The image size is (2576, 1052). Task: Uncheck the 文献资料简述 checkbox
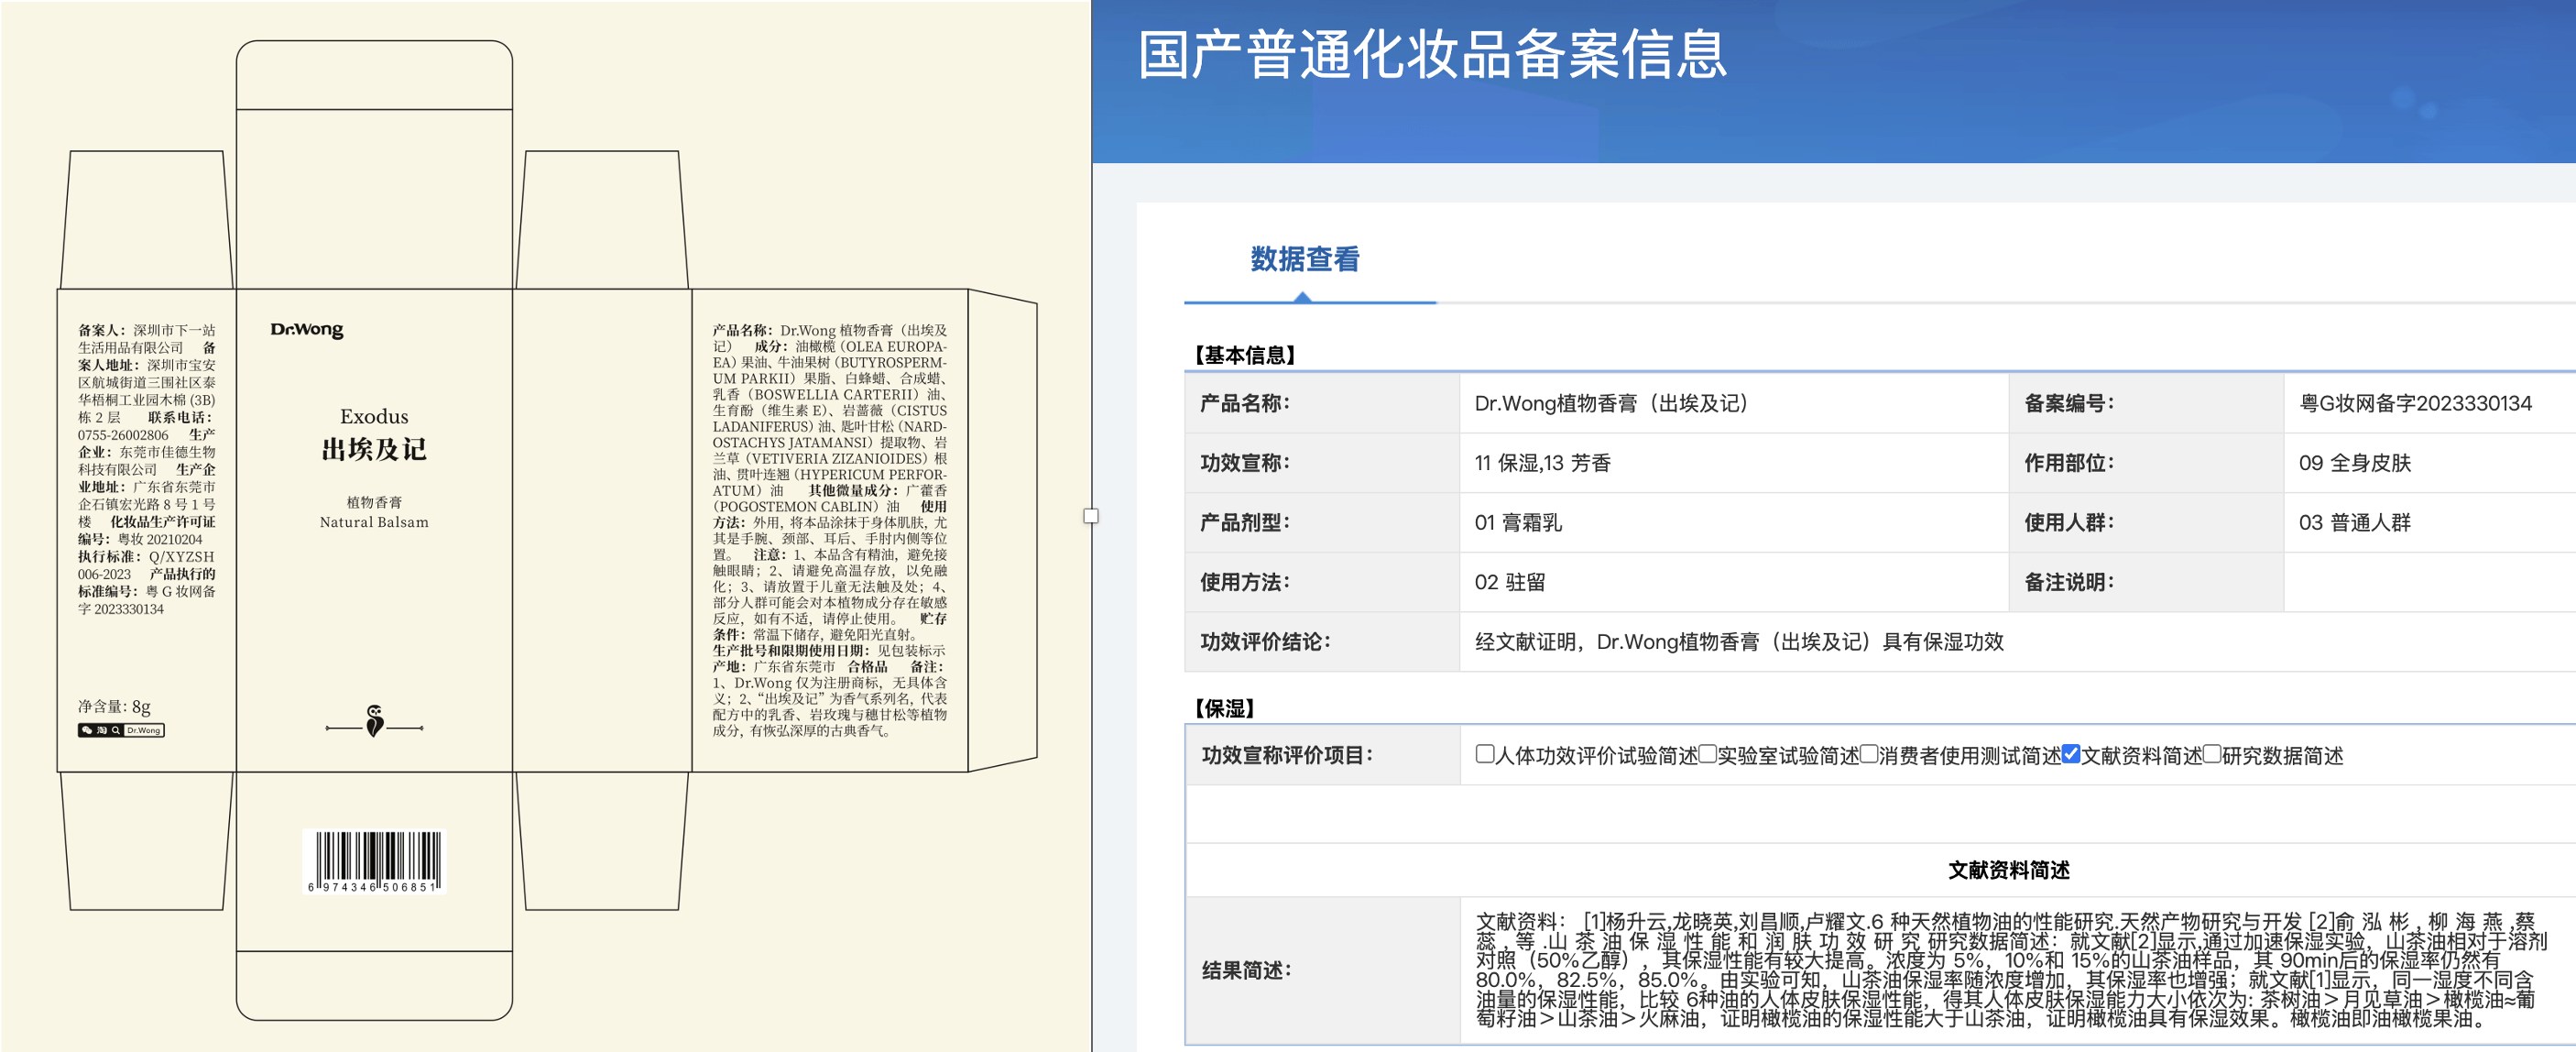pos(2071,754)
